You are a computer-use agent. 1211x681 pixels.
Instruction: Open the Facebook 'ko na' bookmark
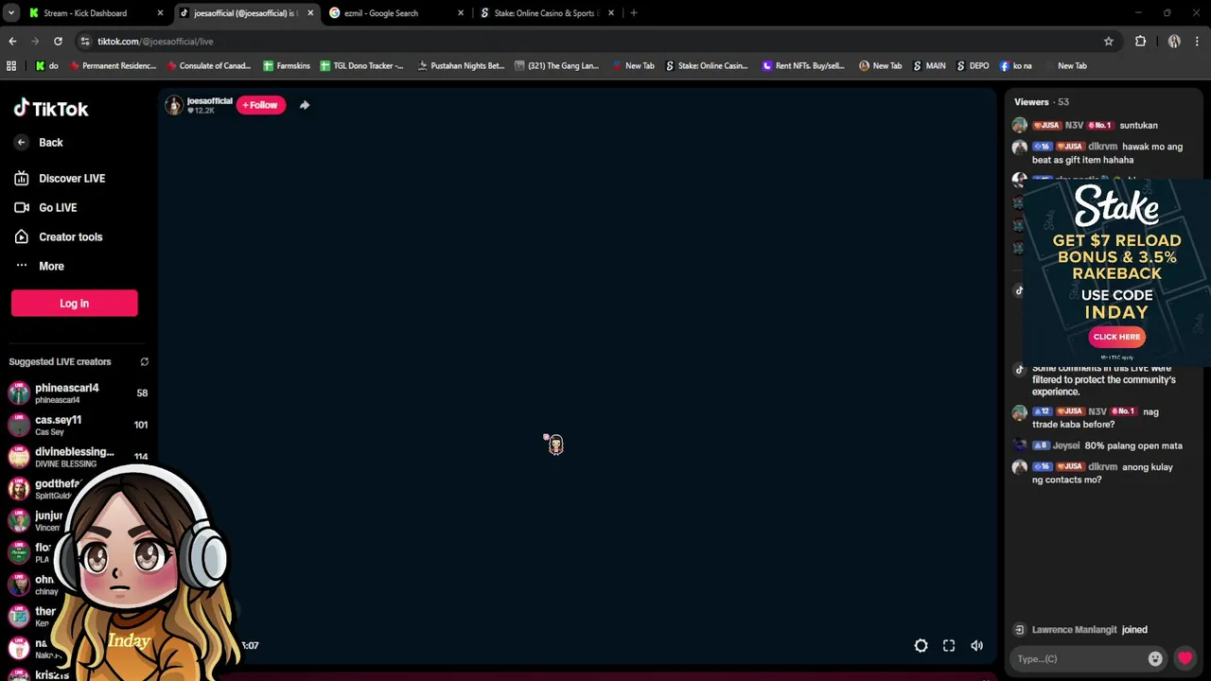(1016, 66)
